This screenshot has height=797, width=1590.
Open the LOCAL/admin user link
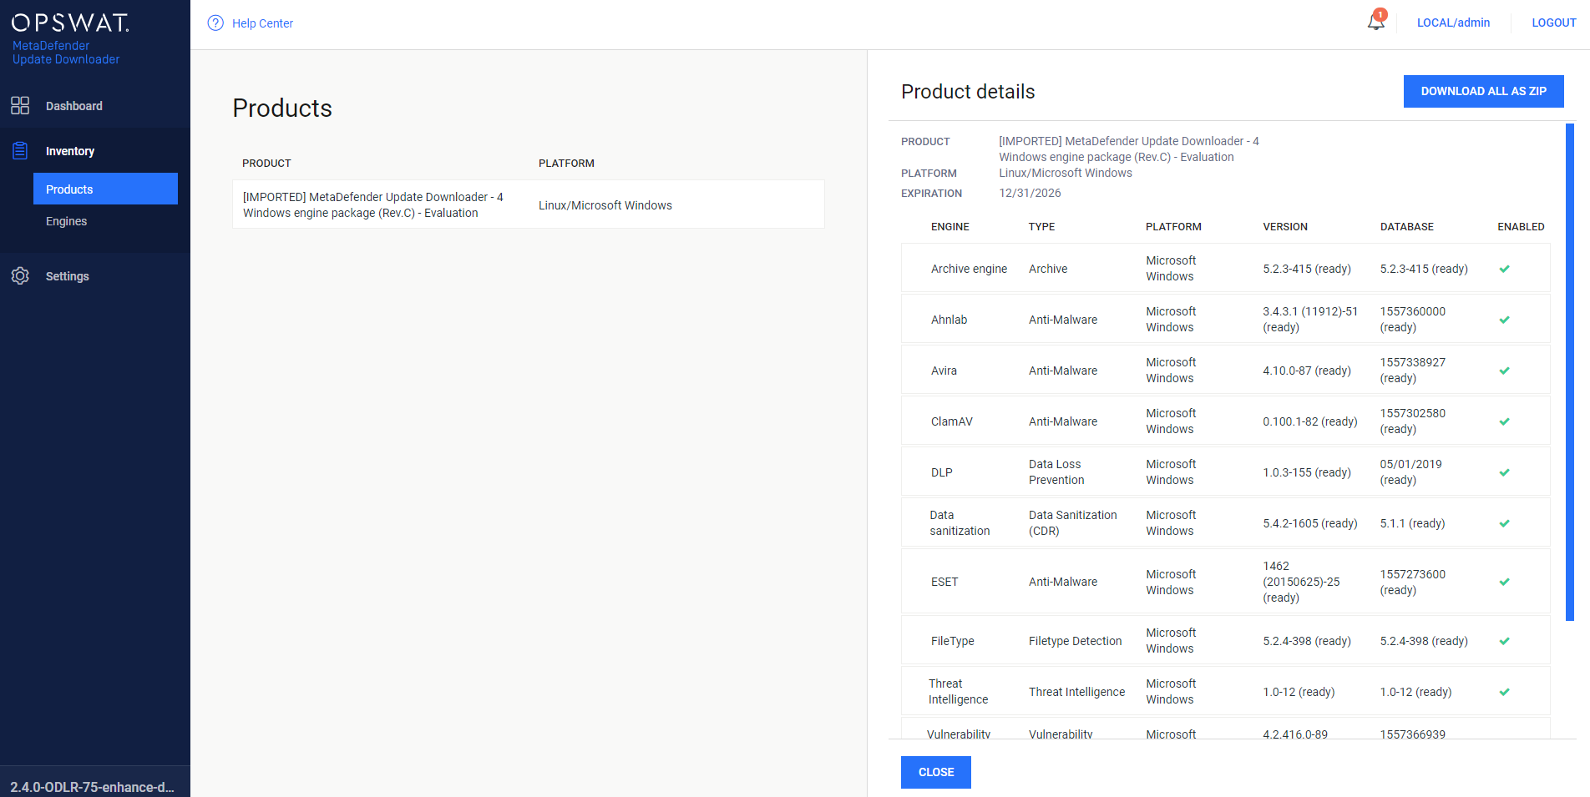(x=1453, y=23)
